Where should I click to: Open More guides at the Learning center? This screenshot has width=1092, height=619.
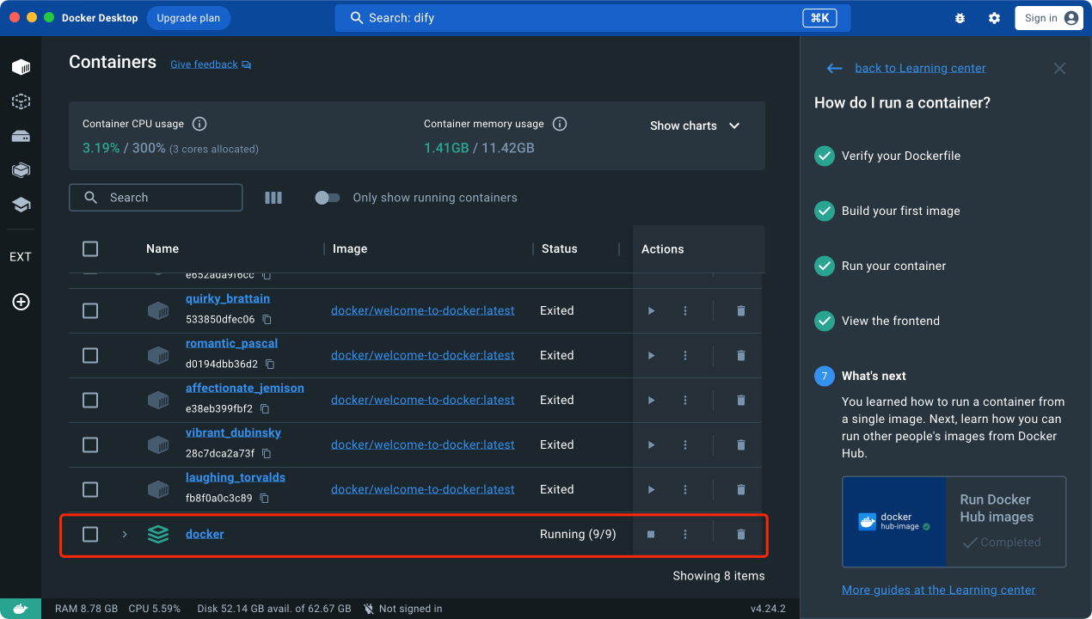[x=938, y=590]
